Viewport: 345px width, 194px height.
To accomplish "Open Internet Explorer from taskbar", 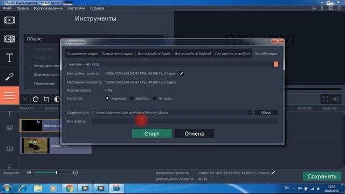I will pyautogui.click(x=23, y=189).
